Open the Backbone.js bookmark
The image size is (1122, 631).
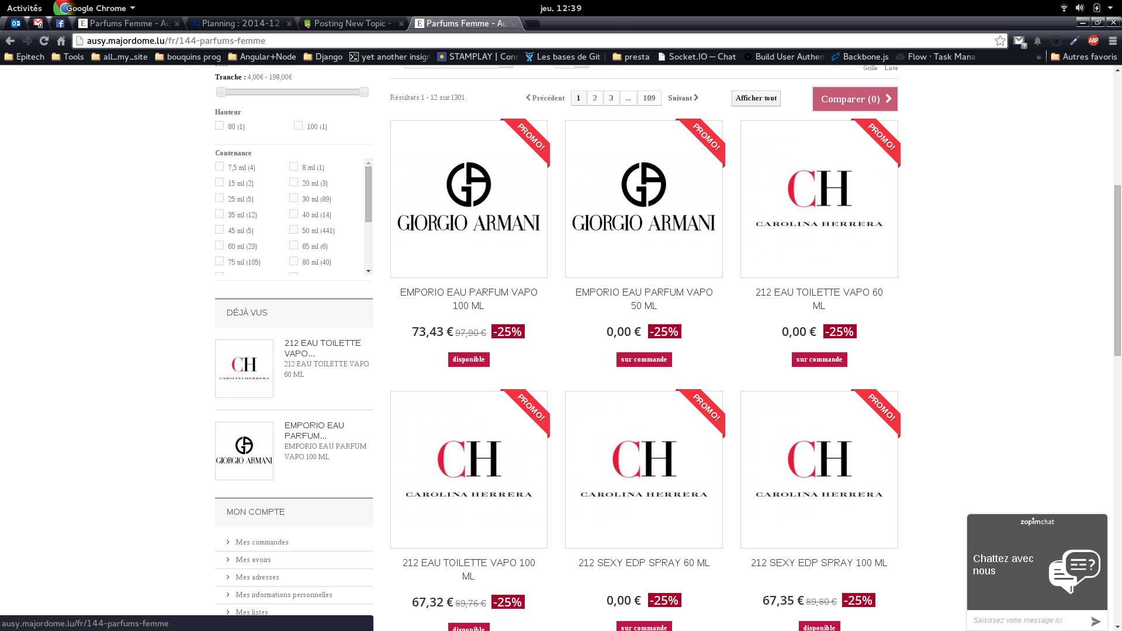[860, 57]
